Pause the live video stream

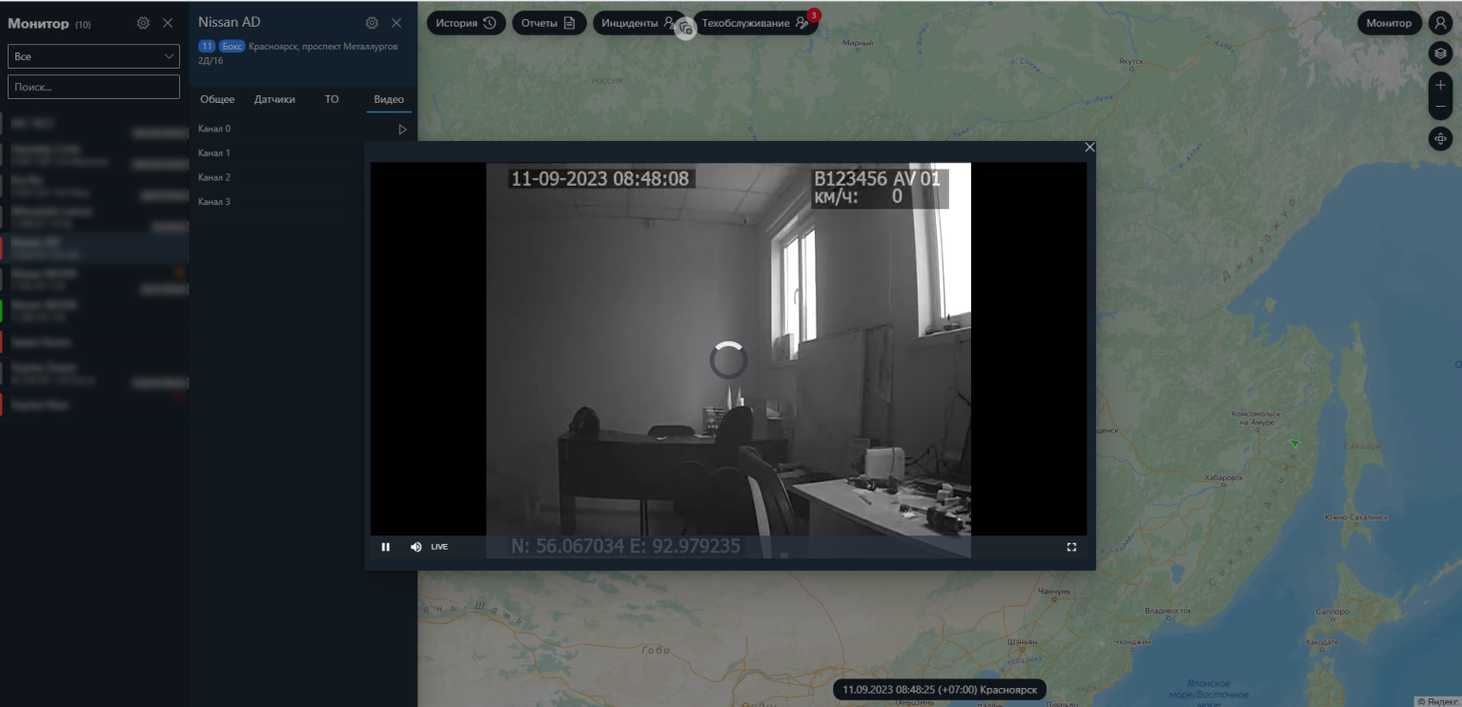[386, 546]
